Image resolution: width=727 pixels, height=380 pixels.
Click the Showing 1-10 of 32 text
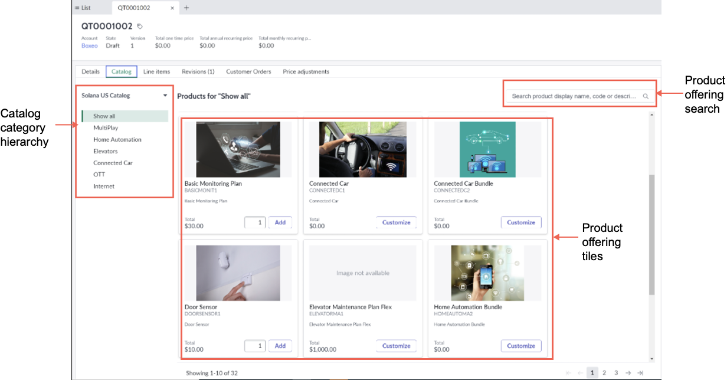pyautogui.click(x=212, y=373)
